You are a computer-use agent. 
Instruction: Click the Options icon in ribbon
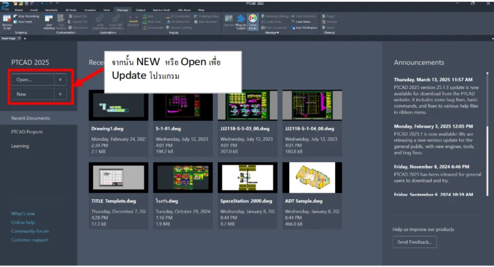click(x=229, y=21)
